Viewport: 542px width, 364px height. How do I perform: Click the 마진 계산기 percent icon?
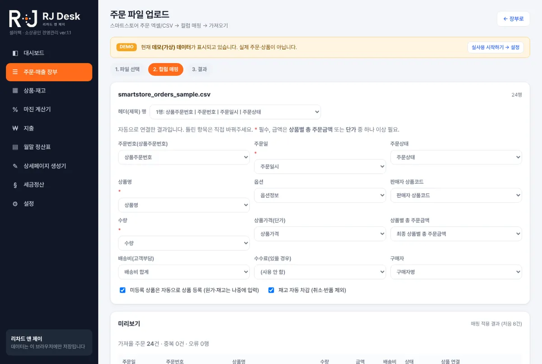click(15, 110)
